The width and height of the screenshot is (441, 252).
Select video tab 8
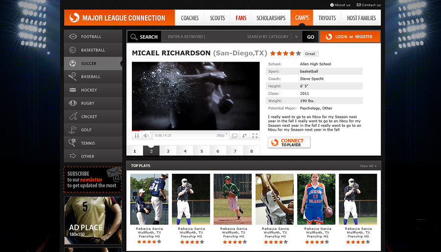point(251,151)
